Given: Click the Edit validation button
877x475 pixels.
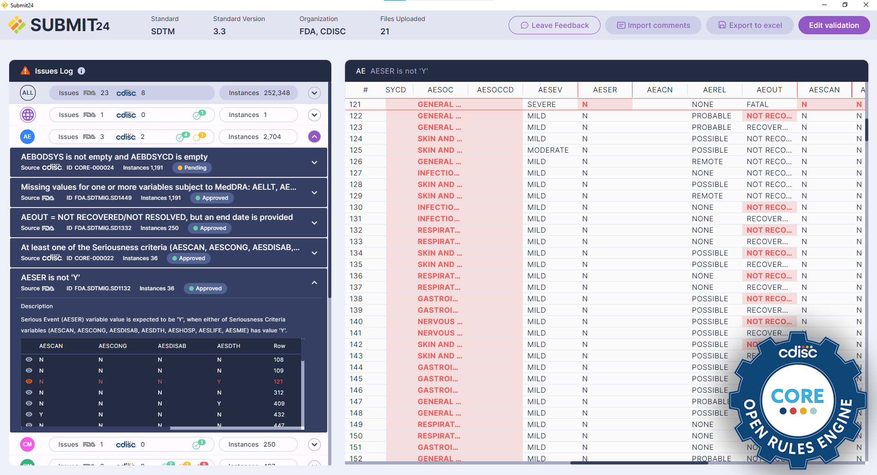Looking at the screenshot, I should click(834, 25).
